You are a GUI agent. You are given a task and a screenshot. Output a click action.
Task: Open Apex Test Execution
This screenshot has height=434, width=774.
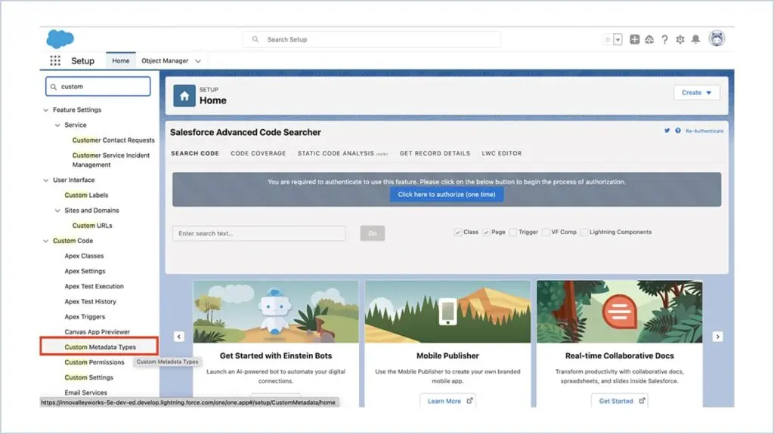(x=94, y=287)
